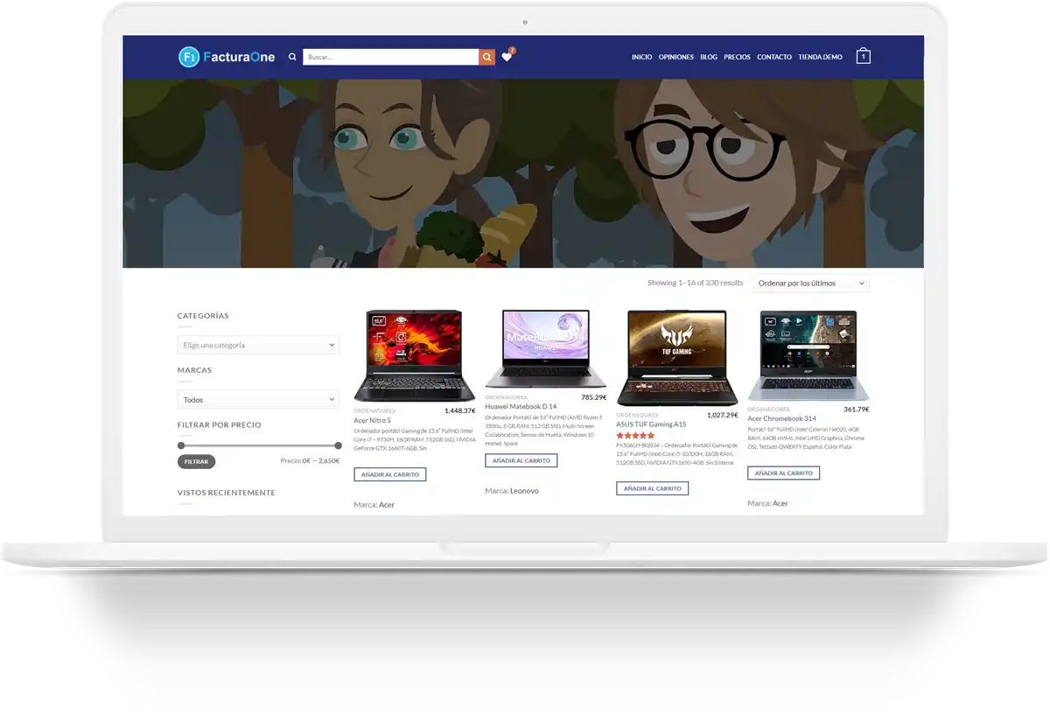Open the TIENDA DEMO menu item
The height and width of the screenshot is (722, 1050).
[x=821, y=57]
